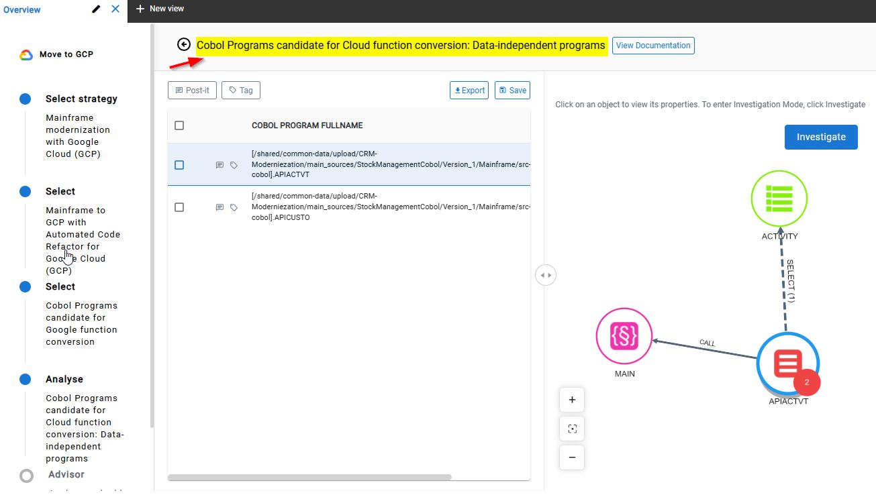
Task: Click post-it note icon on APIACTVT row
Action: [x=220, y=165]
